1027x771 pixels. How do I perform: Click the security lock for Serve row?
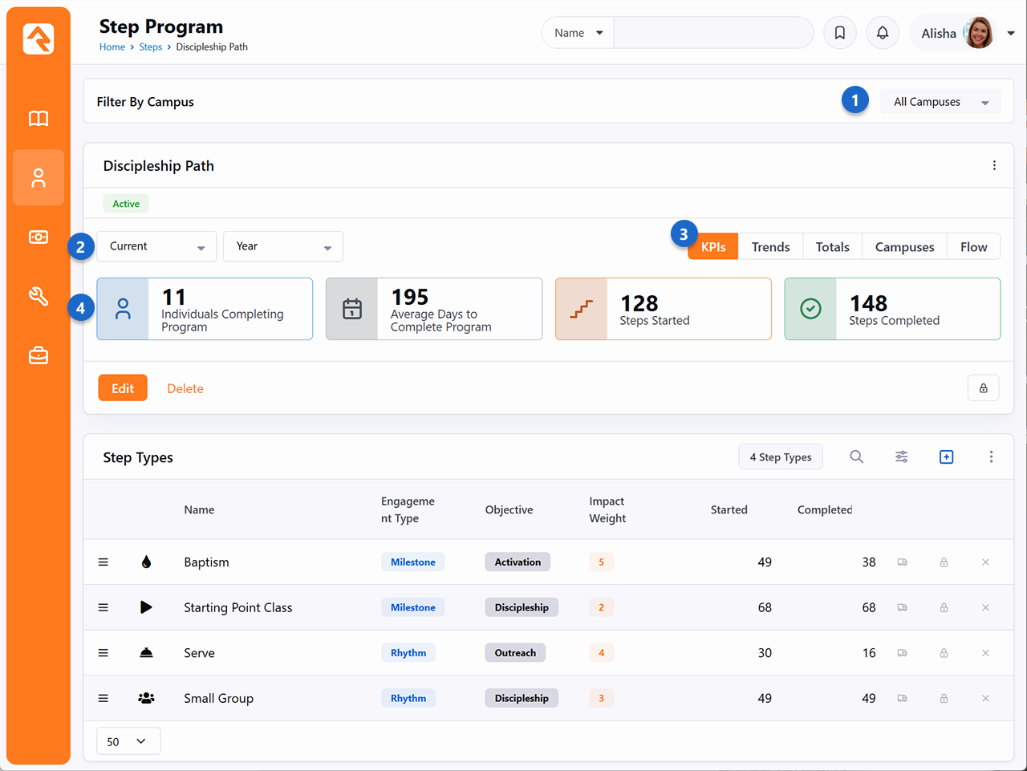pyautogui.click(x=944, y=653)
